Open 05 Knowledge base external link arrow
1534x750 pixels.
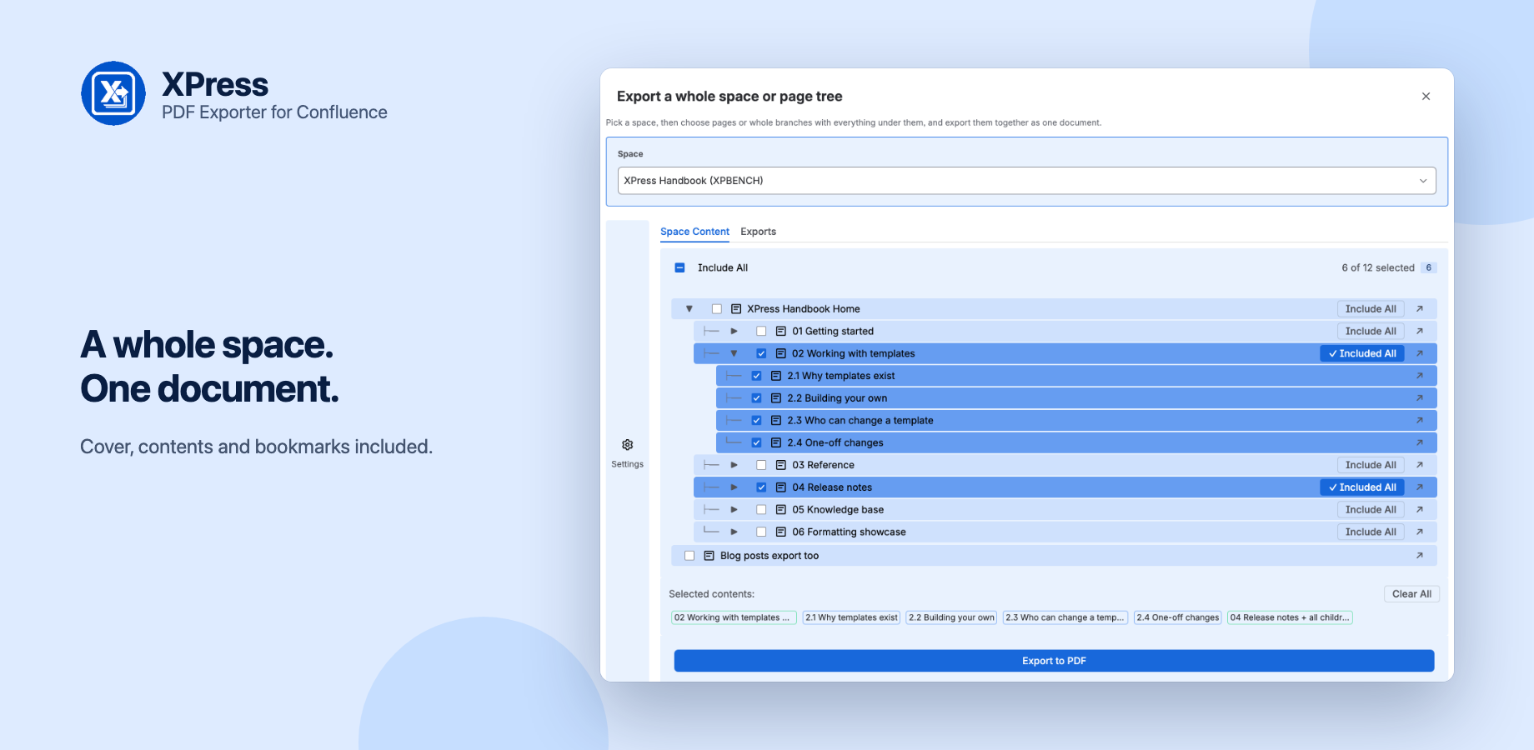click(x=1419, y=510)
